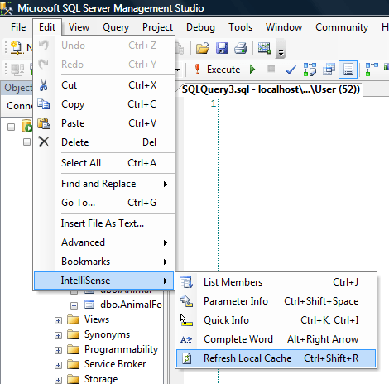389x384 pixels.
Task: Choose Quick Info in IntelliSense submenu
Action: [x=276, y=320]
